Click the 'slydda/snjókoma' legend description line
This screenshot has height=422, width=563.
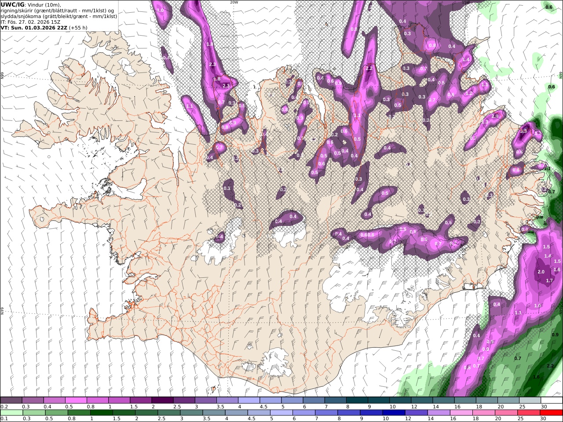pos(59,16)
